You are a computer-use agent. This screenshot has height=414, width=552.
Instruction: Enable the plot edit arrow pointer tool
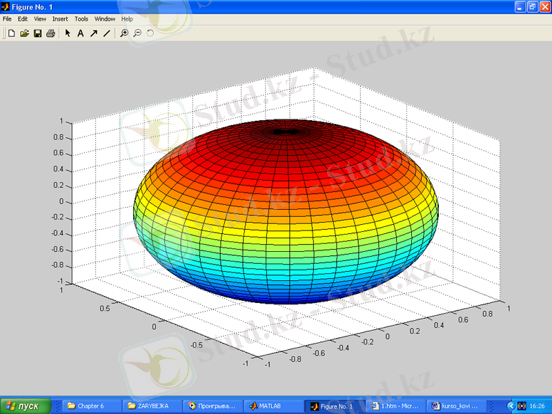coord(68,33)
